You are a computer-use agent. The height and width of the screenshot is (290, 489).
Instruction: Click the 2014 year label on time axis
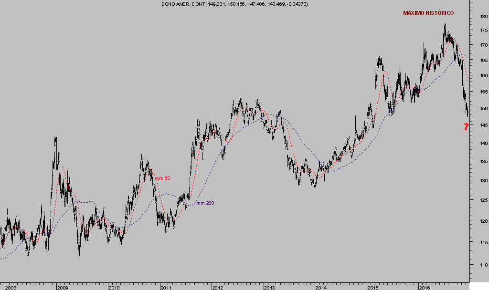pos(321,288)
